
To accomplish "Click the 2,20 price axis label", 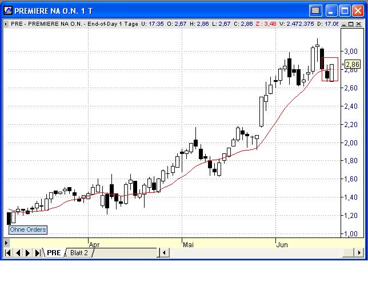I will [x=351, y=124].
